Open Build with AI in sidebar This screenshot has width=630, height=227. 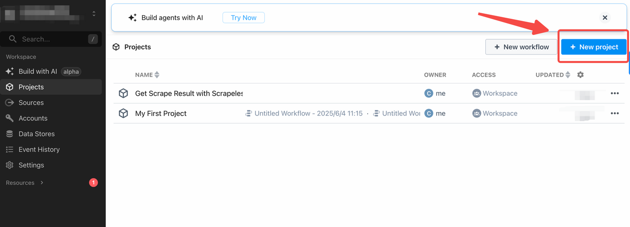pyautogui.click(x=51, y=71)
